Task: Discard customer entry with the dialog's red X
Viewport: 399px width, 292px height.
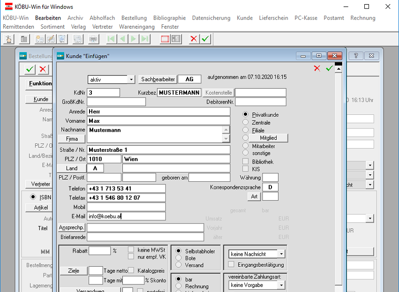Action: coord(317,68)
